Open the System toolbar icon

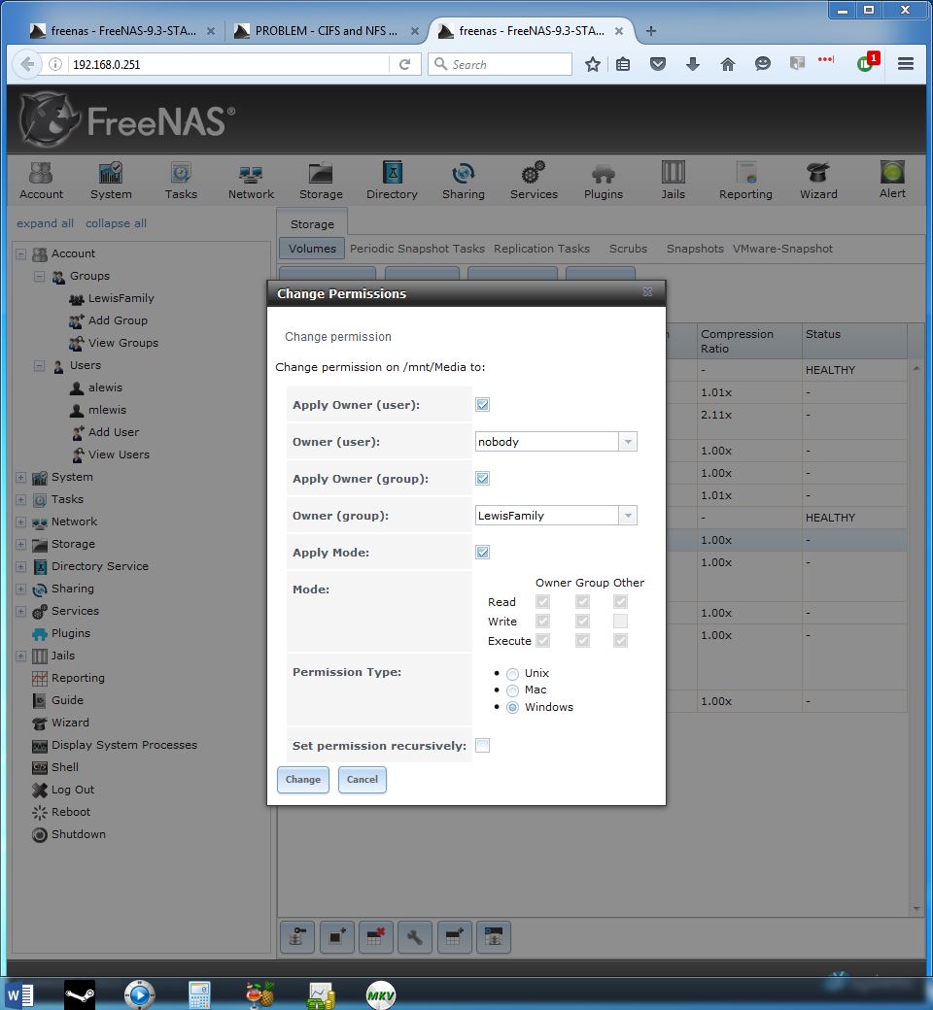coord(111,181)
